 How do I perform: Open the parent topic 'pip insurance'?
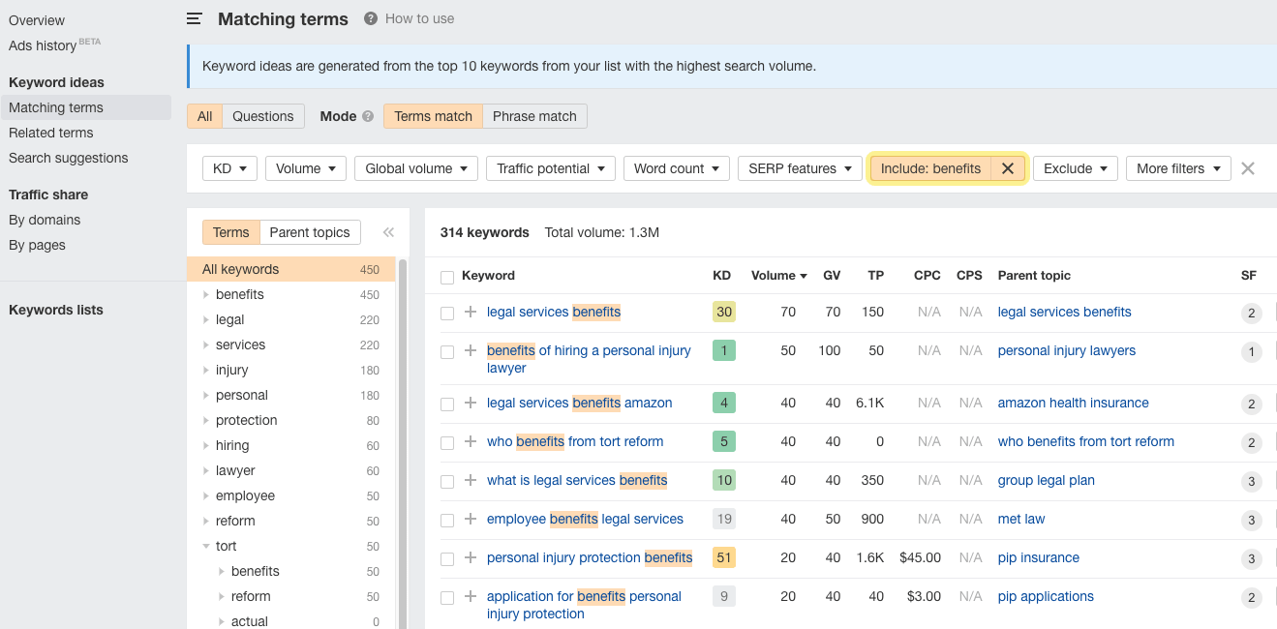1038,557
